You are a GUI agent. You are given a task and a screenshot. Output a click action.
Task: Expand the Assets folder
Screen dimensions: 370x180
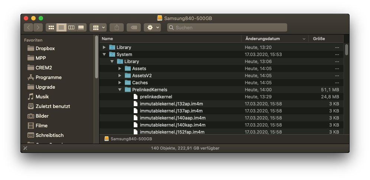point(120,69)
